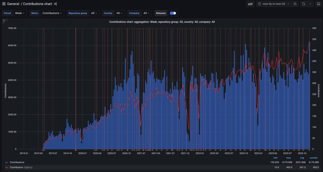This screenshot has height=172, width=323.
Task: Click the dashboards grid icon
Action: click(4, 4)
